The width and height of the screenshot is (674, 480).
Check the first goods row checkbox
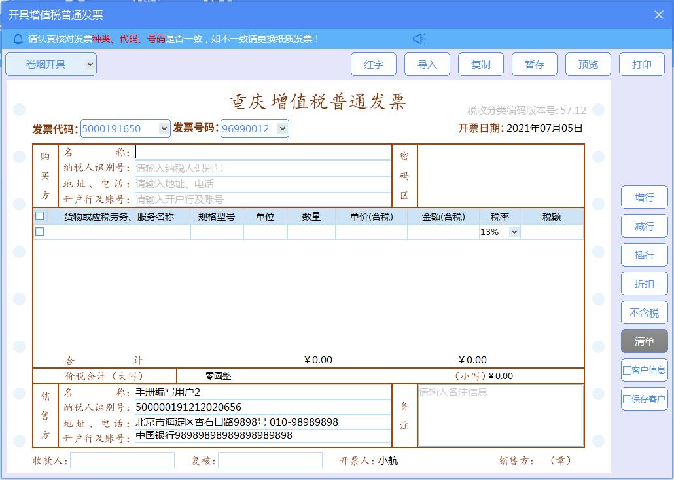40,231
